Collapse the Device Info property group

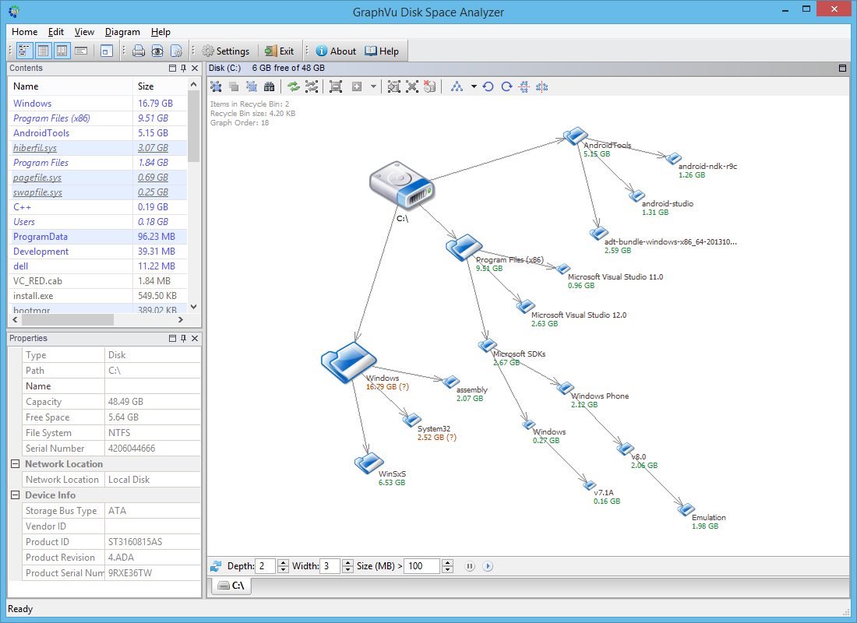tap(15, 495)
